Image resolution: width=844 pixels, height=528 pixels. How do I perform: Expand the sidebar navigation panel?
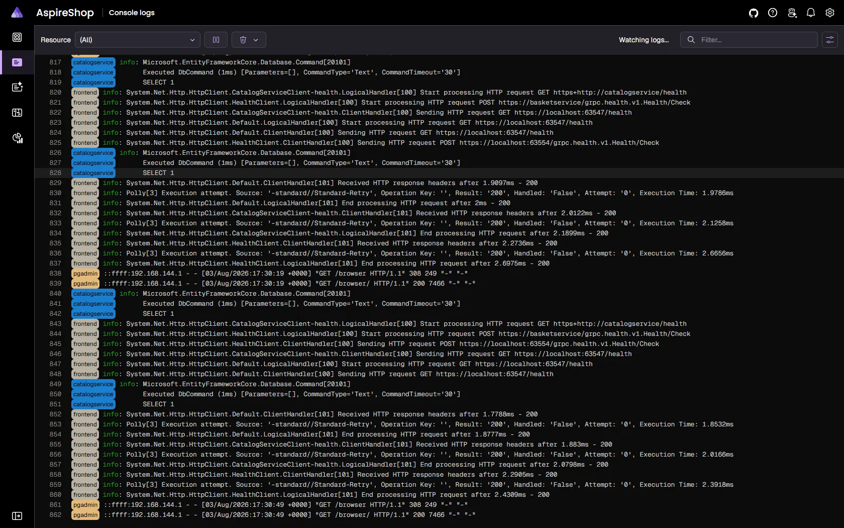click(17, 516)
